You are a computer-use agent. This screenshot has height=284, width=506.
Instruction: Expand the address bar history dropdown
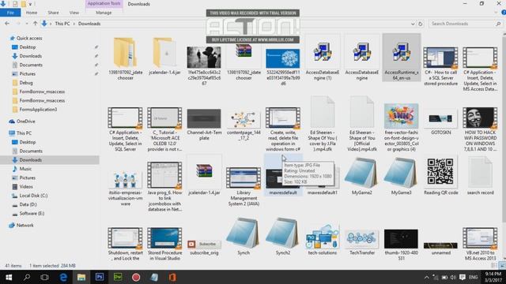(x=413, y=24)
